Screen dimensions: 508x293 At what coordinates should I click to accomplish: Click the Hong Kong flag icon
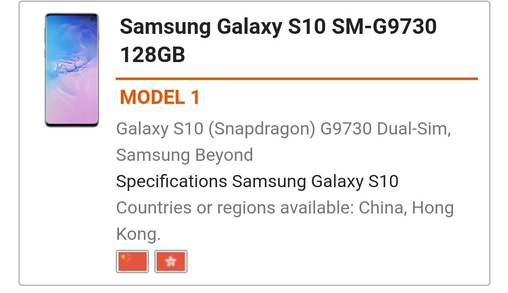(171, 261)
